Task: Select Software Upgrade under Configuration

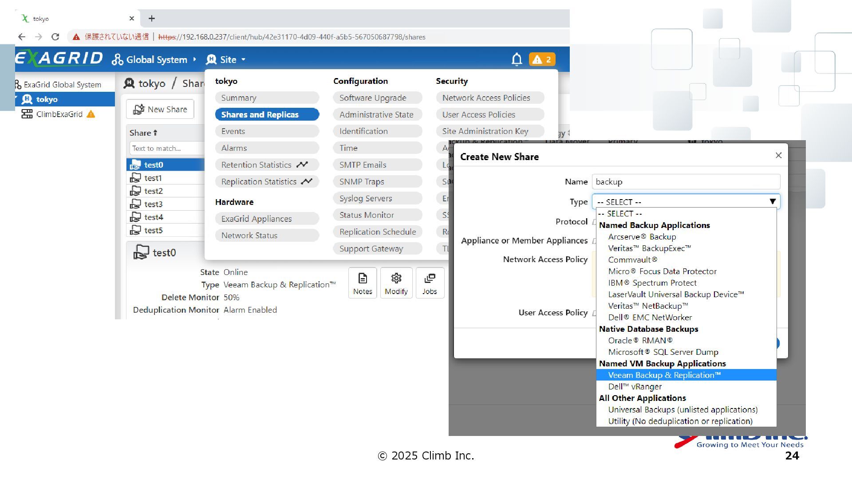Action: 377,98
